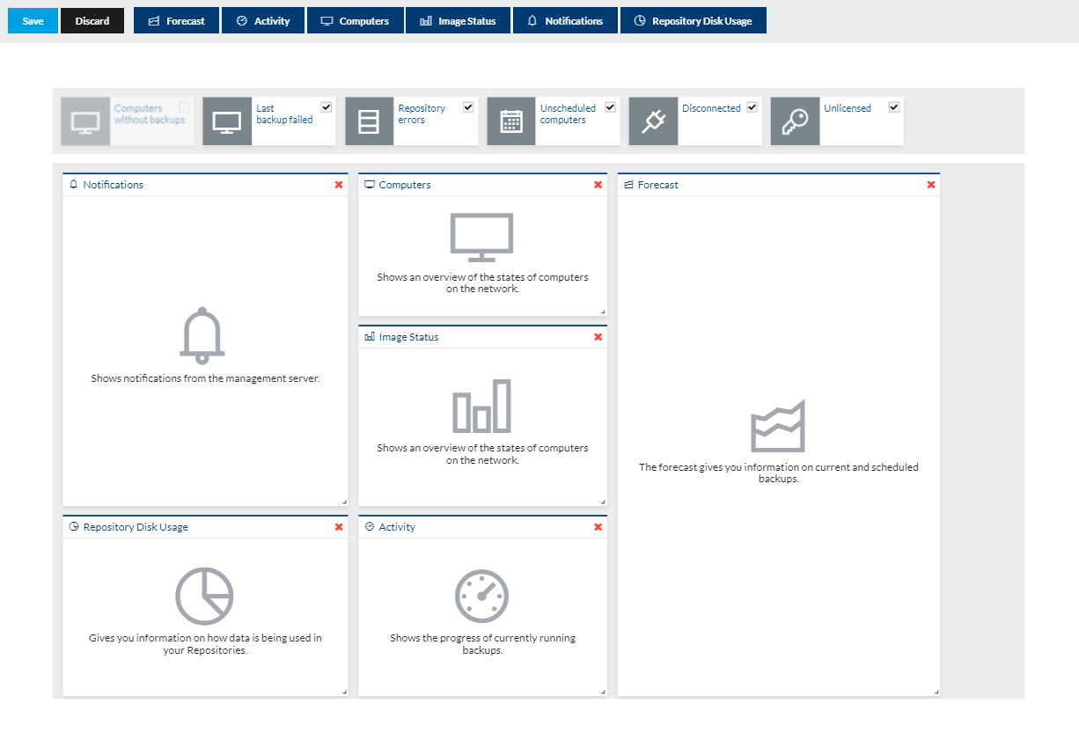The image size is (1079, 733).
Task: Close the Forecast widget
Action: tap(931, 185)
